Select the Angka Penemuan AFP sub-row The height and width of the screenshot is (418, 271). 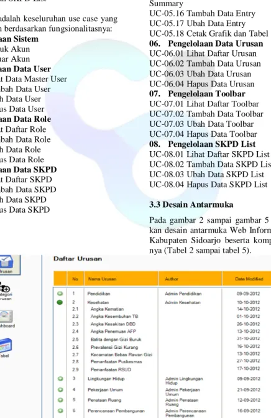(x=113, y=332)
